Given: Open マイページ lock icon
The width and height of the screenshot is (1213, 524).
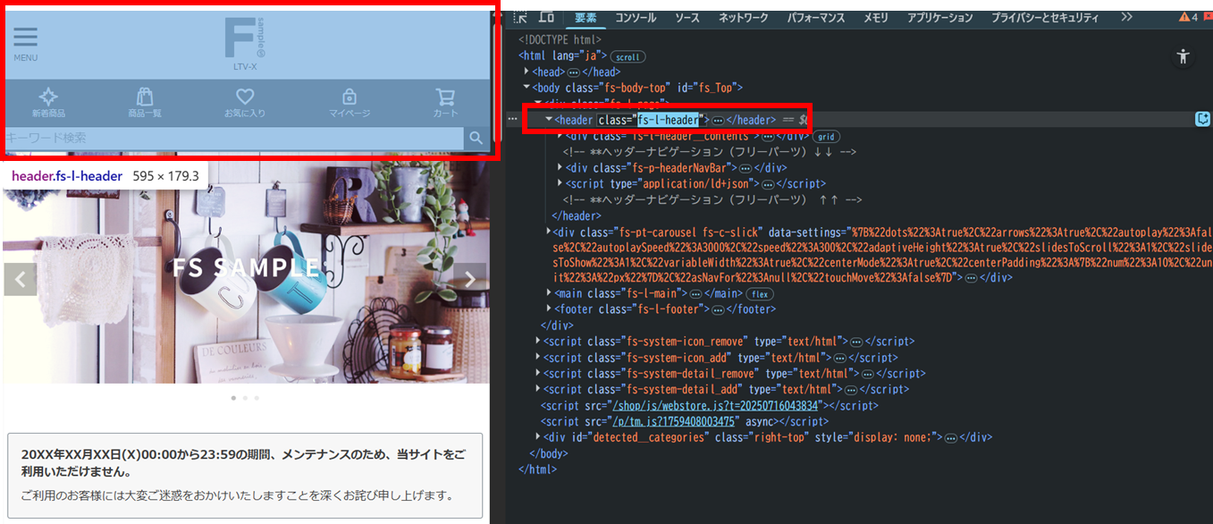Looking at the screenshot, I should tap(350, 97).
